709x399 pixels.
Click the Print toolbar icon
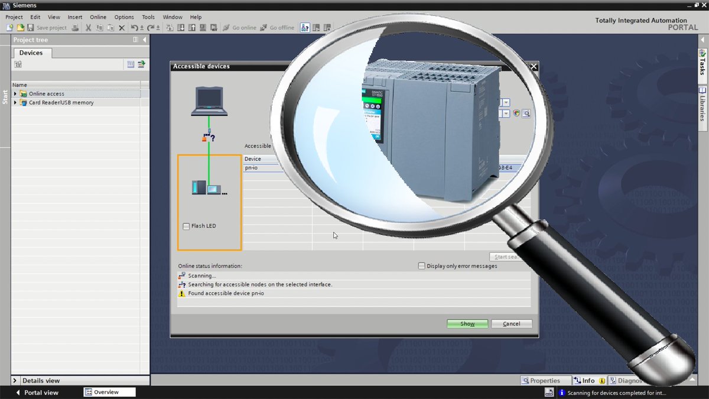tap(75, 28)
